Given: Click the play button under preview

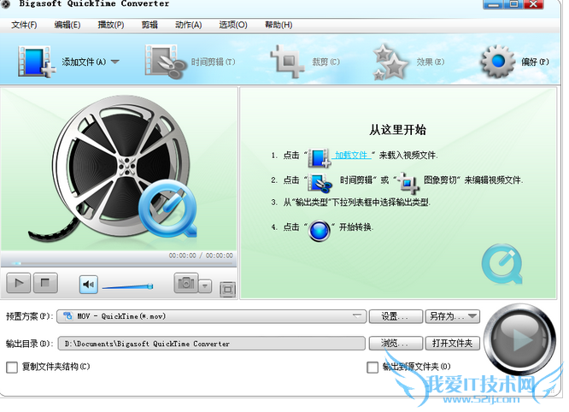Looking at the screenshot, I should 19,283.
